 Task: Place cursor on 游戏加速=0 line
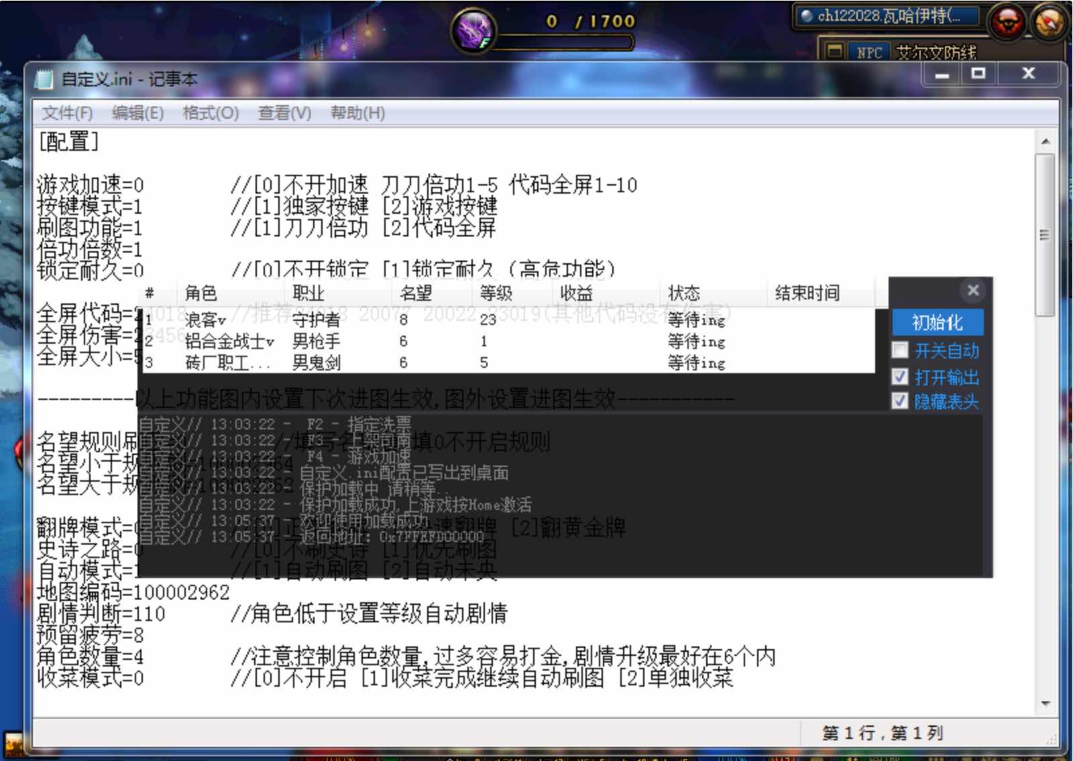(91, 184)
